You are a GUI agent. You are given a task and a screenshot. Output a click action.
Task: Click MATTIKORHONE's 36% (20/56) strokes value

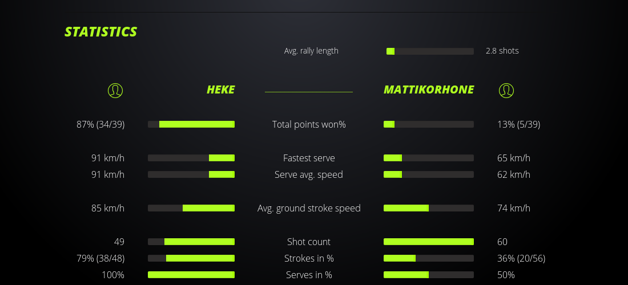point(521,258)
